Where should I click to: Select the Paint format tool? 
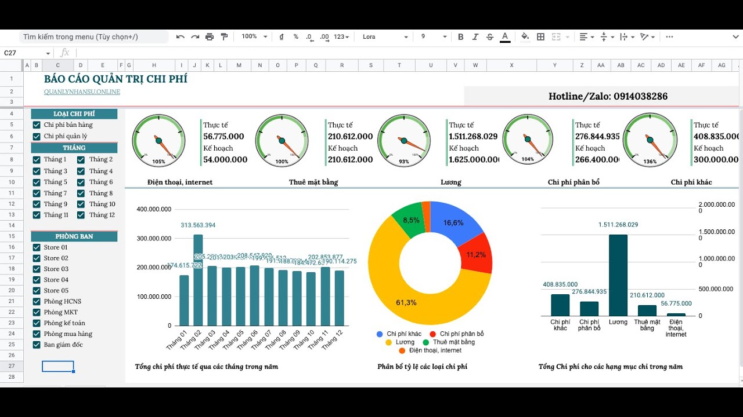click(224, 37)
